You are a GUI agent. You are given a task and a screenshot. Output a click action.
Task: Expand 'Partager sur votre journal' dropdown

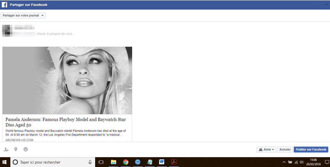click(23, 16)
